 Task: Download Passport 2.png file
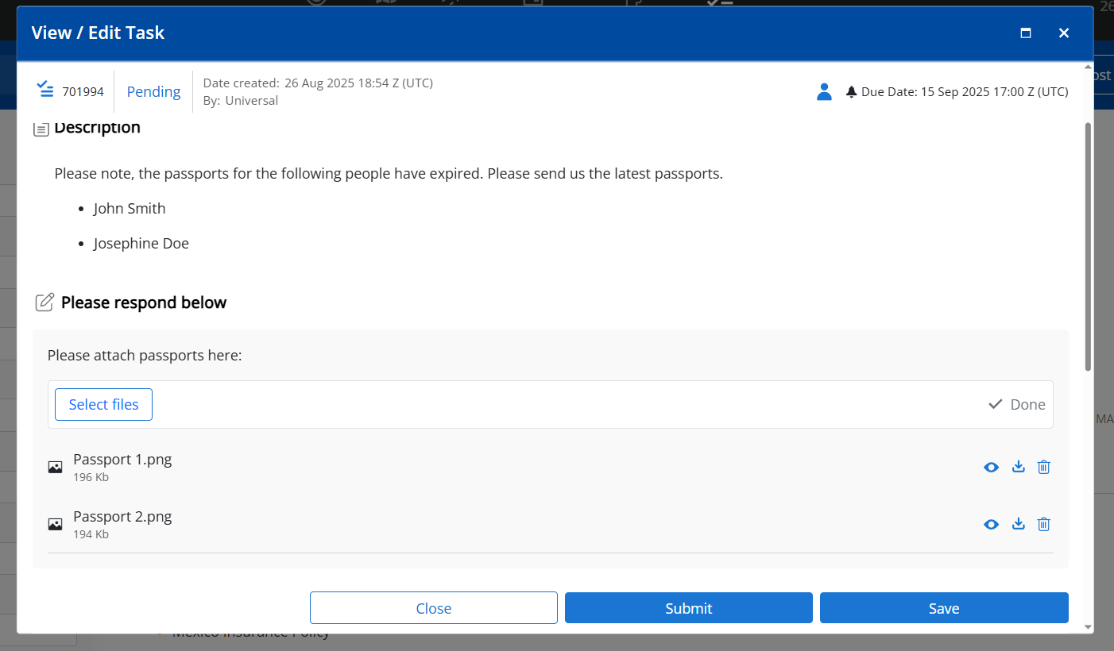coord(1018,524)
